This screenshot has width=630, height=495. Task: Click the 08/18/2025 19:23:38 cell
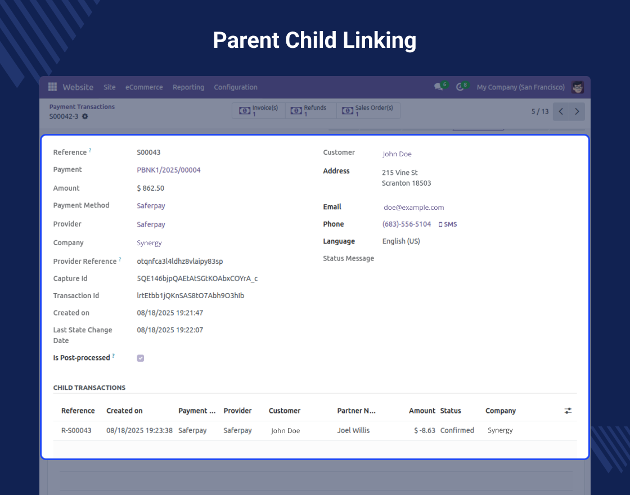tap(139, 430)
